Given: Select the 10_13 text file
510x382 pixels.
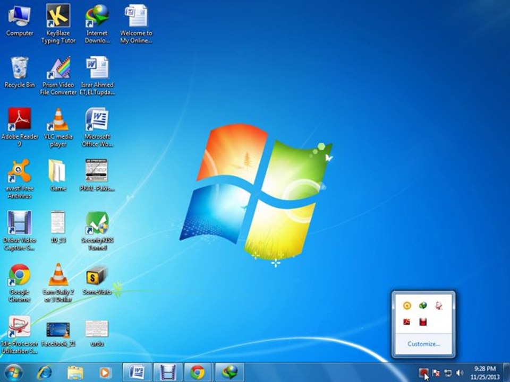Looking at the screenshot, I should [58, 227].
